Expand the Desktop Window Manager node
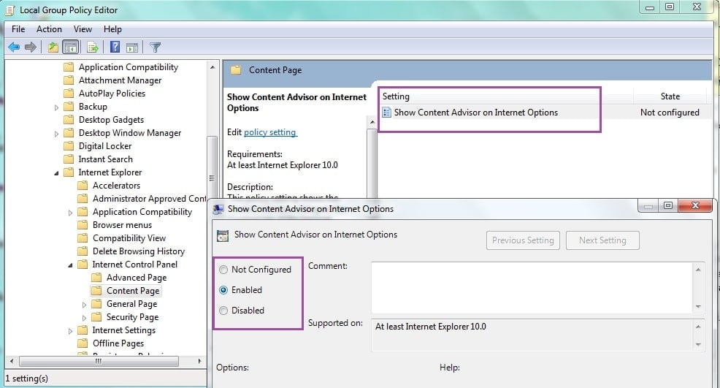Viewport: 720px width, 388px height. click(56, 133)
